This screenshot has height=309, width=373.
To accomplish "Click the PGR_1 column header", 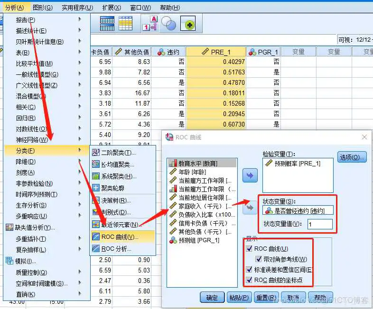I will (263, 52).
